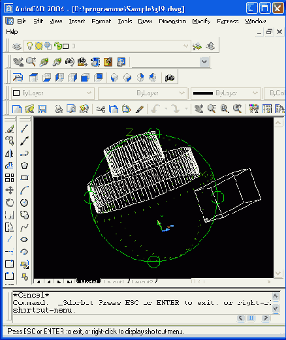The image size is (286, 340).
Task: Click the Save file icon
Action: pyautogui.click(x=42, y=108)
